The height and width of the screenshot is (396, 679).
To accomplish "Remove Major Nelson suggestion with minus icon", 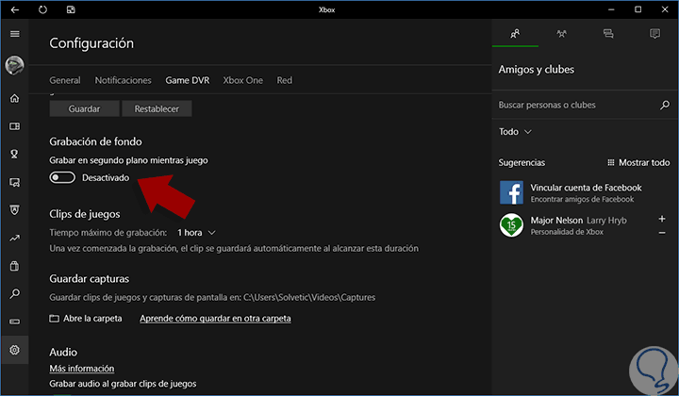I will [x=662, y=233].
